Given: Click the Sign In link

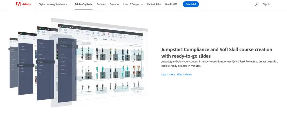Looking at the screenshot, I should pos(266,4).
